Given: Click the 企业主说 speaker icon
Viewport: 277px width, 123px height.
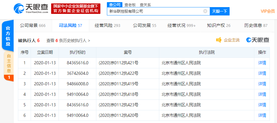Looking at the screenshot, I should click(219, 40).
